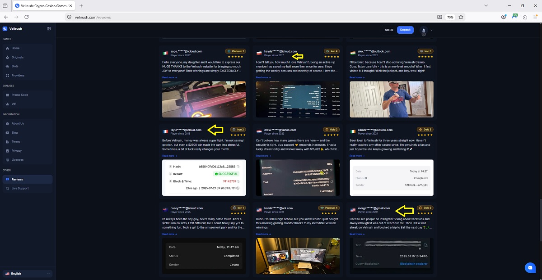
Task: Read more of camer's review
Action: (x=357, y=156)
